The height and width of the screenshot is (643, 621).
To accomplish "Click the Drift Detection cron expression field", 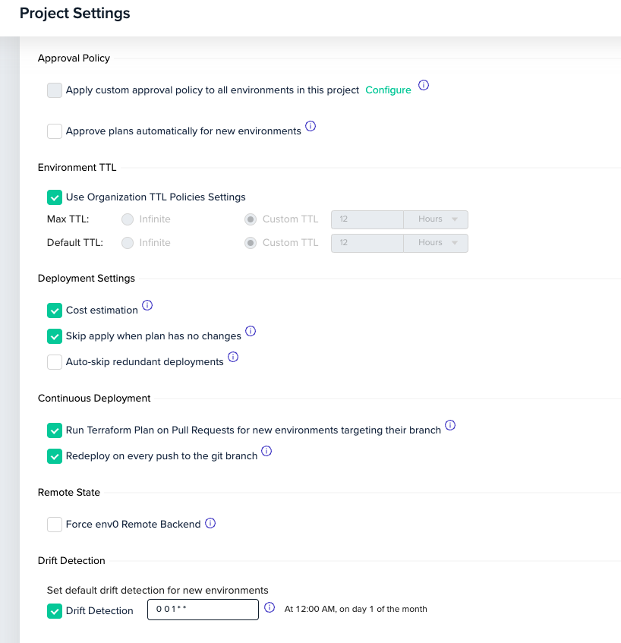I will coord(203,610).
